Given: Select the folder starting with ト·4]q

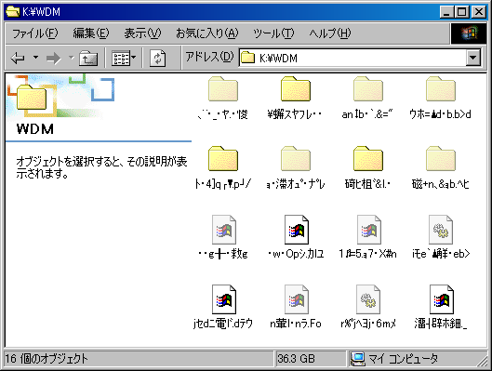Looking at the screenshot, I should click(223, 167).
